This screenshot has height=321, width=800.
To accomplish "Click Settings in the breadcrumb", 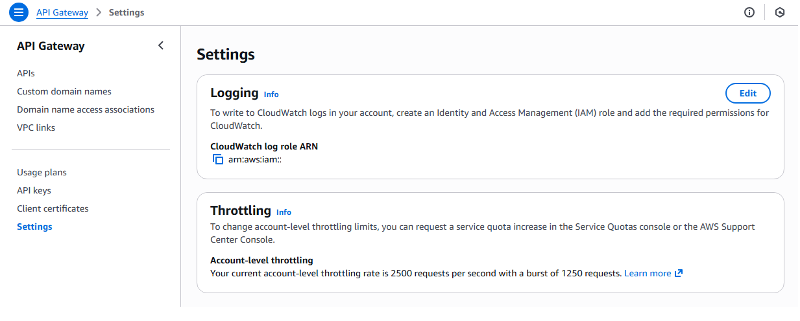I will coord(127,12).
